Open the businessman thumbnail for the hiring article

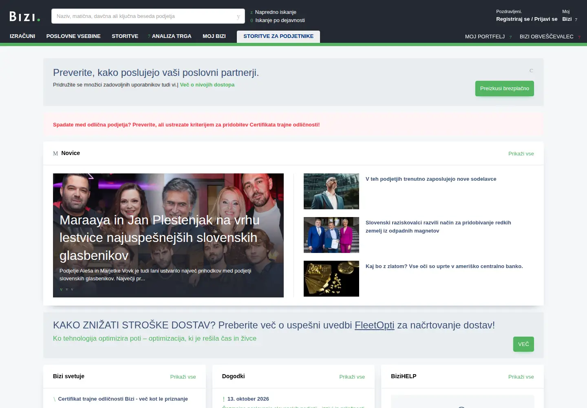coord(331,191)
